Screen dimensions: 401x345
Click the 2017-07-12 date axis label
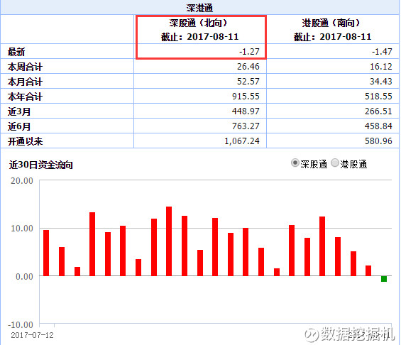32,335
